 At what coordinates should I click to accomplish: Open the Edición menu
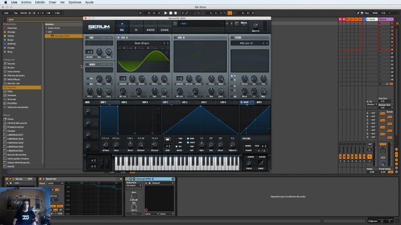point(40,2)
